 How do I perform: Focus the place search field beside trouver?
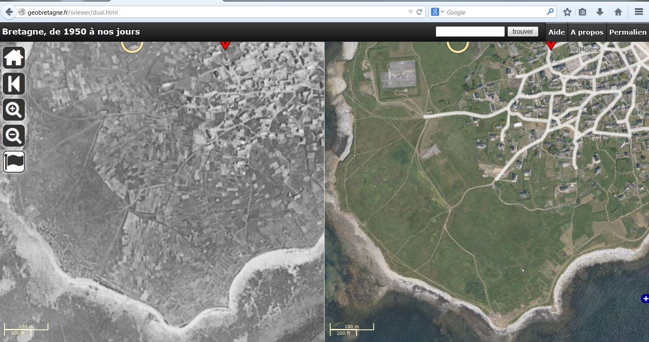pos(470,32)
